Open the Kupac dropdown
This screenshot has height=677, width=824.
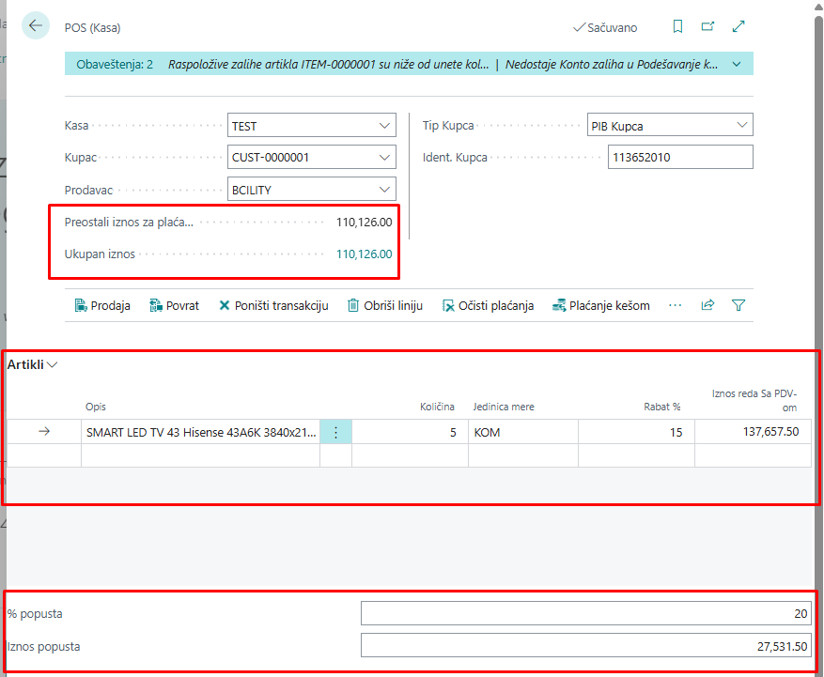click(x=384, y=158)
